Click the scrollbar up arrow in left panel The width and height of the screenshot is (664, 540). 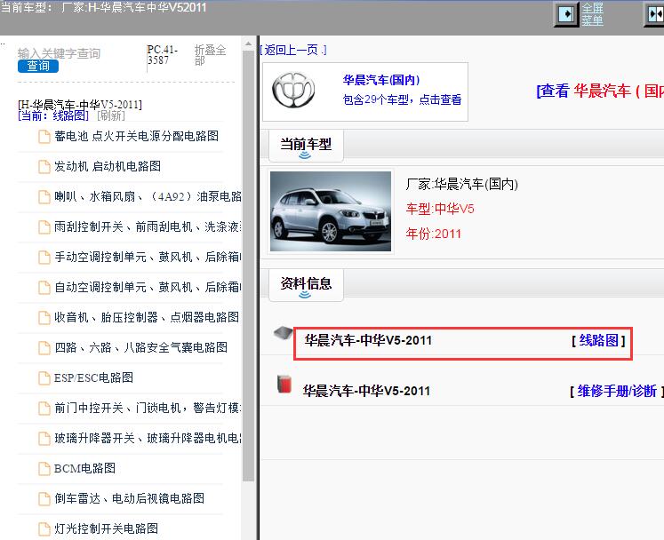pos(248,44)
